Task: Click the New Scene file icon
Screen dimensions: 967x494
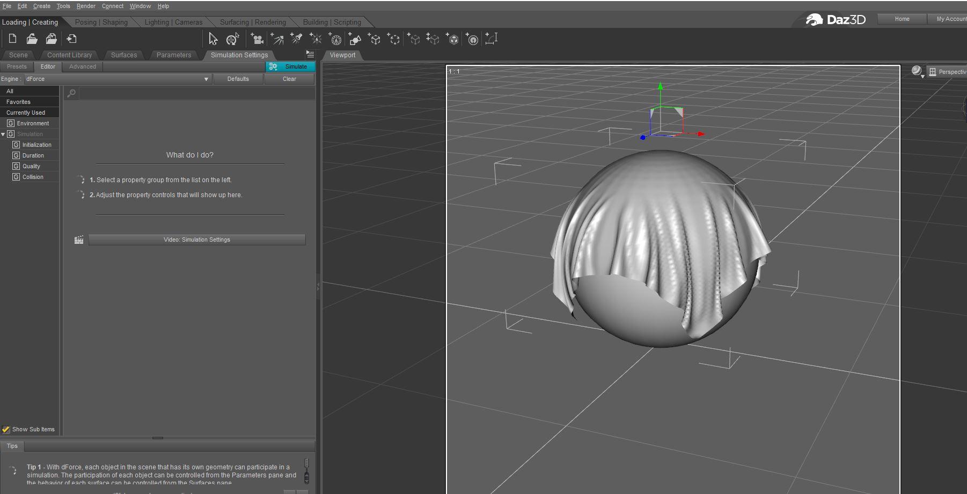Action: click(12, 39)
